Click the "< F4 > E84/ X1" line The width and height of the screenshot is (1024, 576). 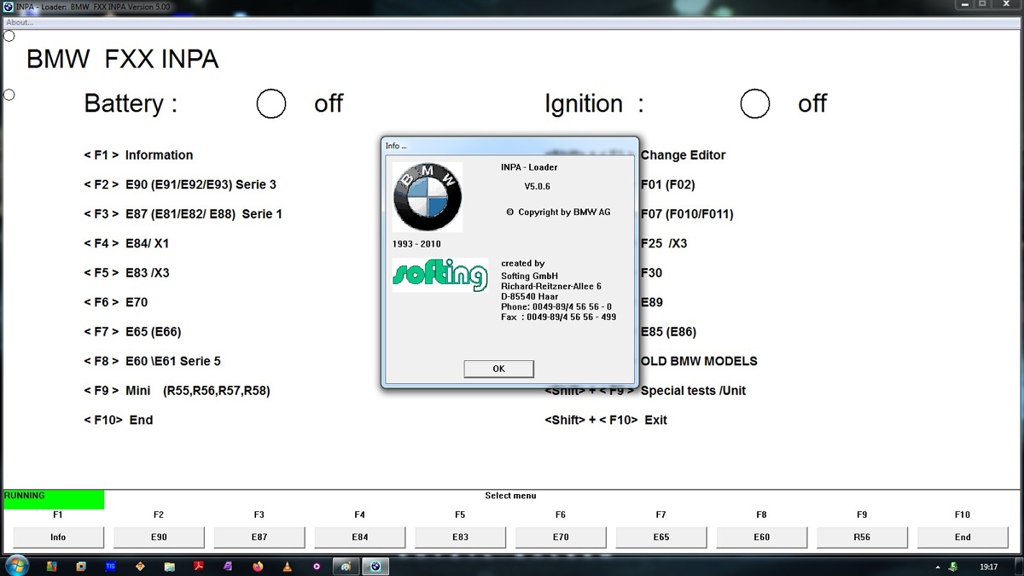coord(126,243)
